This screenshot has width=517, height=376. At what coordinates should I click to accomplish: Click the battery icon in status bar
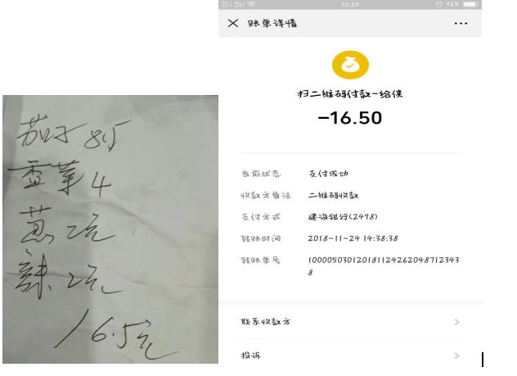click(x=470, y=4)
